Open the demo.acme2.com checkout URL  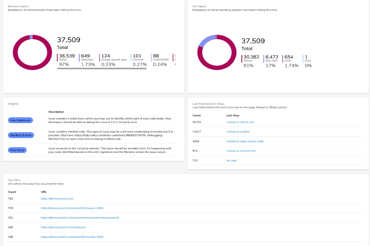coord(63,227)
